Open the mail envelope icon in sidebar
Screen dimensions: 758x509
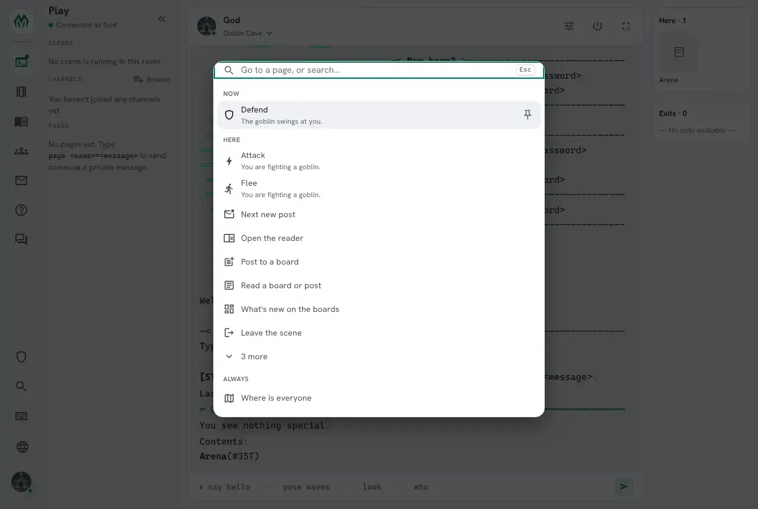[21, 181]
